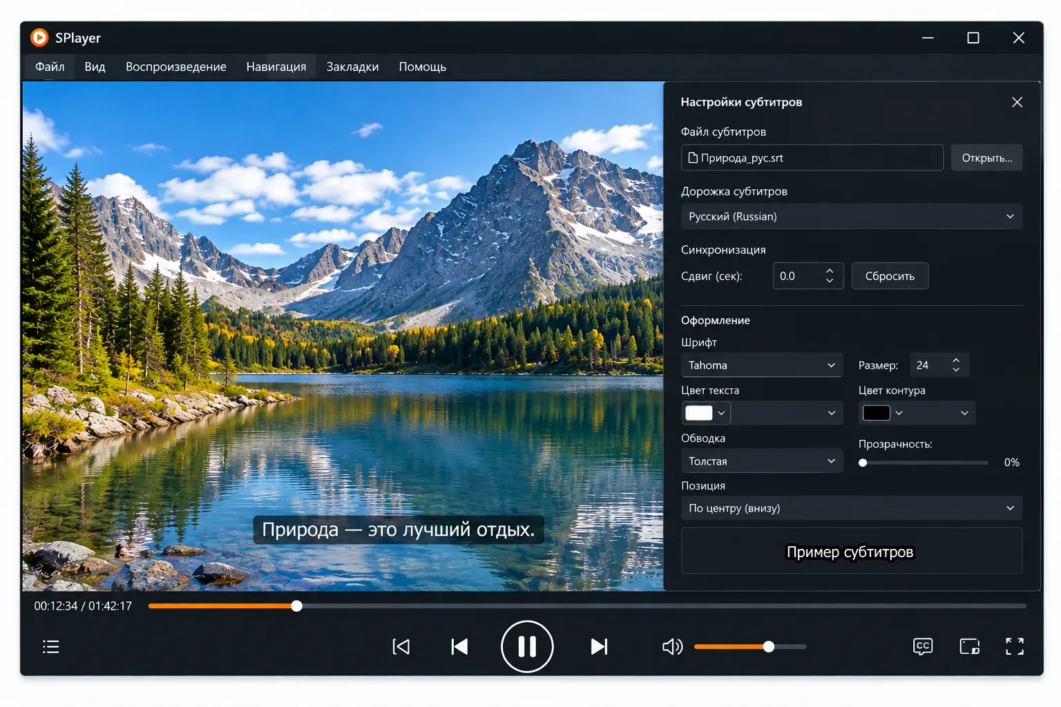Click the Настройки субтитров panel title

click(x=741, y=102)
